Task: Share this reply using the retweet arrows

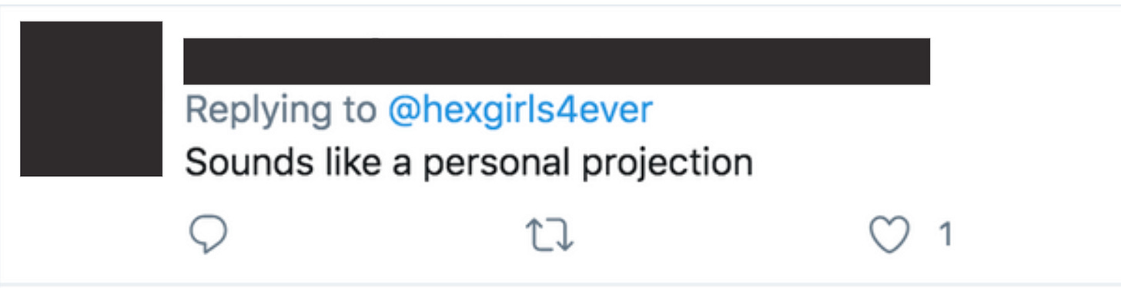Action: 550,235
